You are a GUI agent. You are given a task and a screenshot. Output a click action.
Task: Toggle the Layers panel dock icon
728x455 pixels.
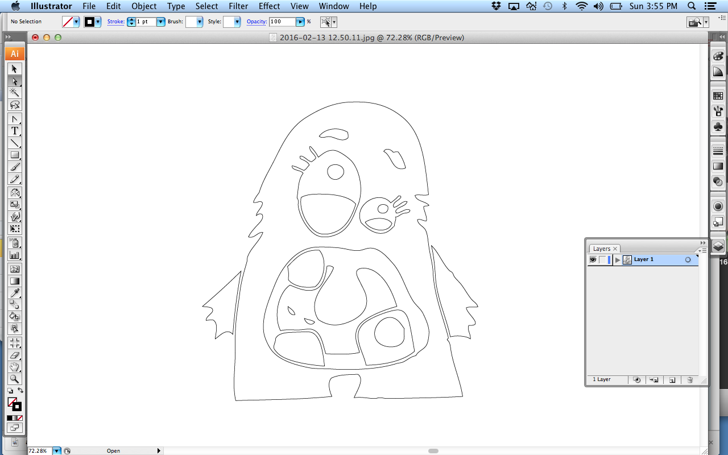pyautogui.click(x=718, y=246)
